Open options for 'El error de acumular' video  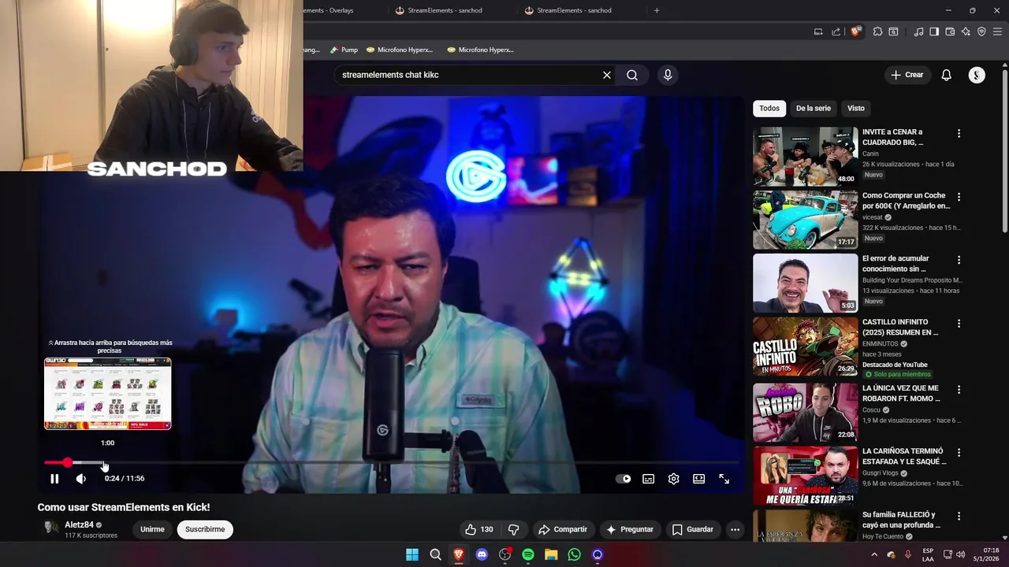click(959, 260)
